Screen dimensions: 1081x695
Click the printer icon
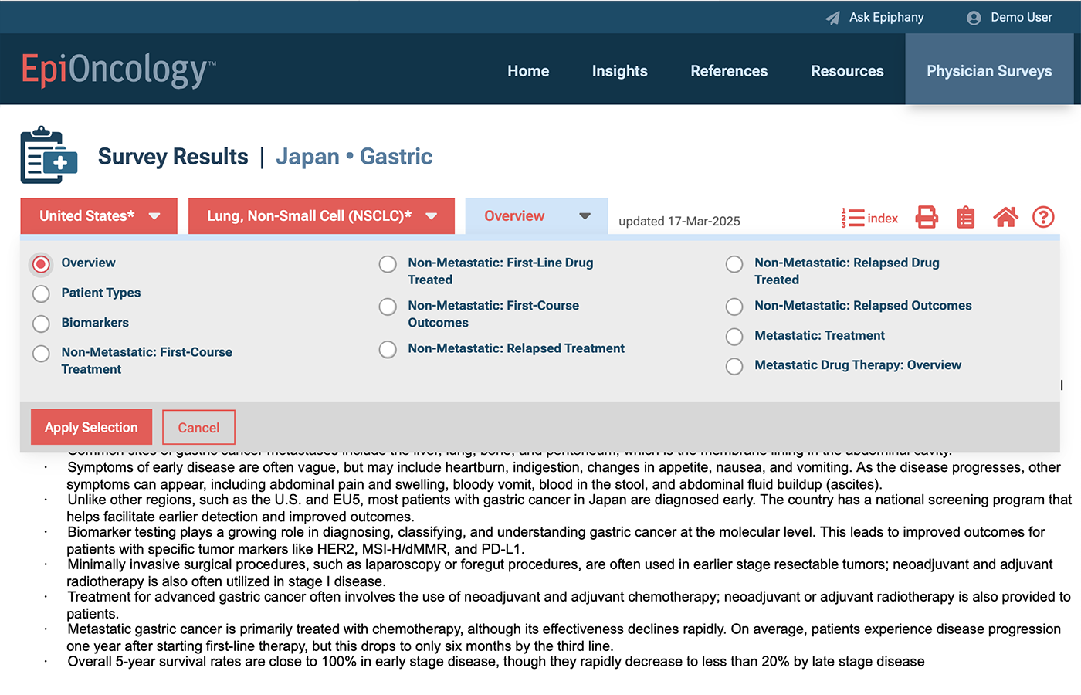(927, 218)
